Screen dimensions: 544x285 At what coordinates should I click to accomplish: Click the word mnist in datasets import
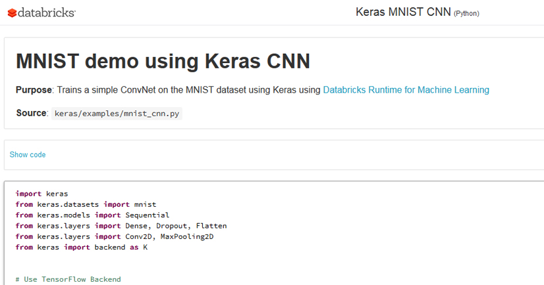(145, 204)
